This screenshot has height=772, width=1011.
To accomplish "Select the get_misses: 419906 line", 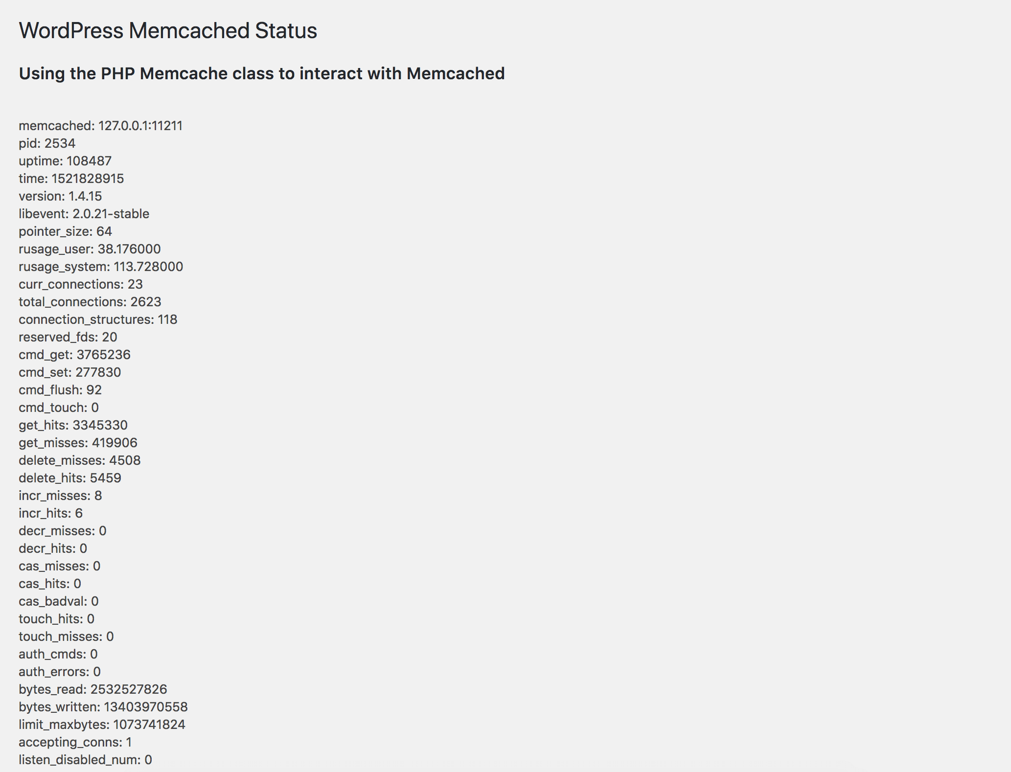I will coord(78,443).
